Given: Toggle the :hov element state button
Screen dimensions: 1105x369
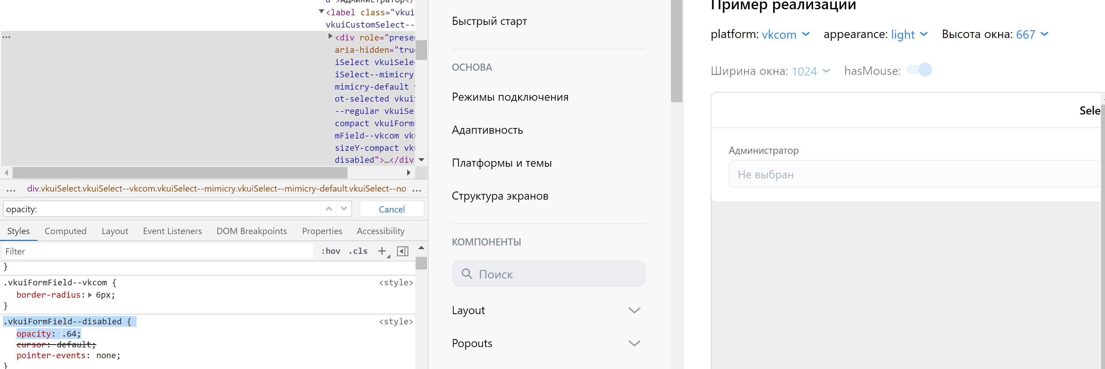Looking at the screenshot, I should coord(330,251).
